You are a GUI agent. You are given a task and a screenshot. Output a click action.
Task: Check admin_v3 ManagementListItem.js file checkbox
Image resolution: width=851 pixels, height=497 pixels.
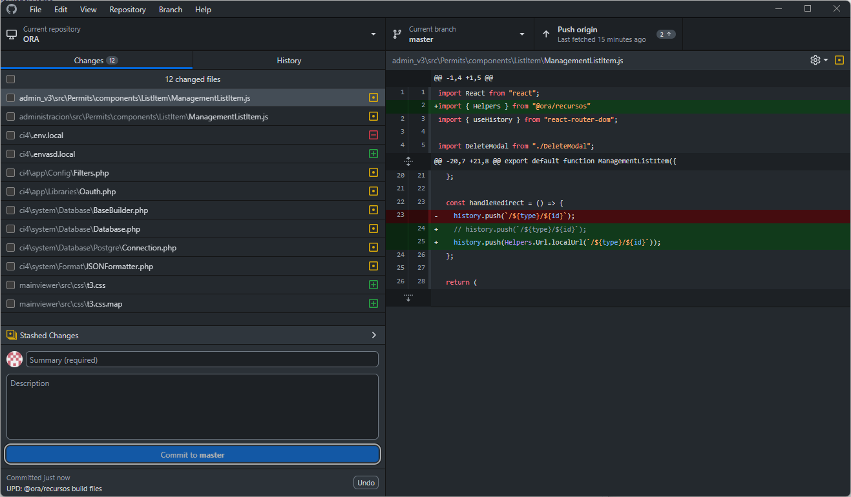[11, 98]
